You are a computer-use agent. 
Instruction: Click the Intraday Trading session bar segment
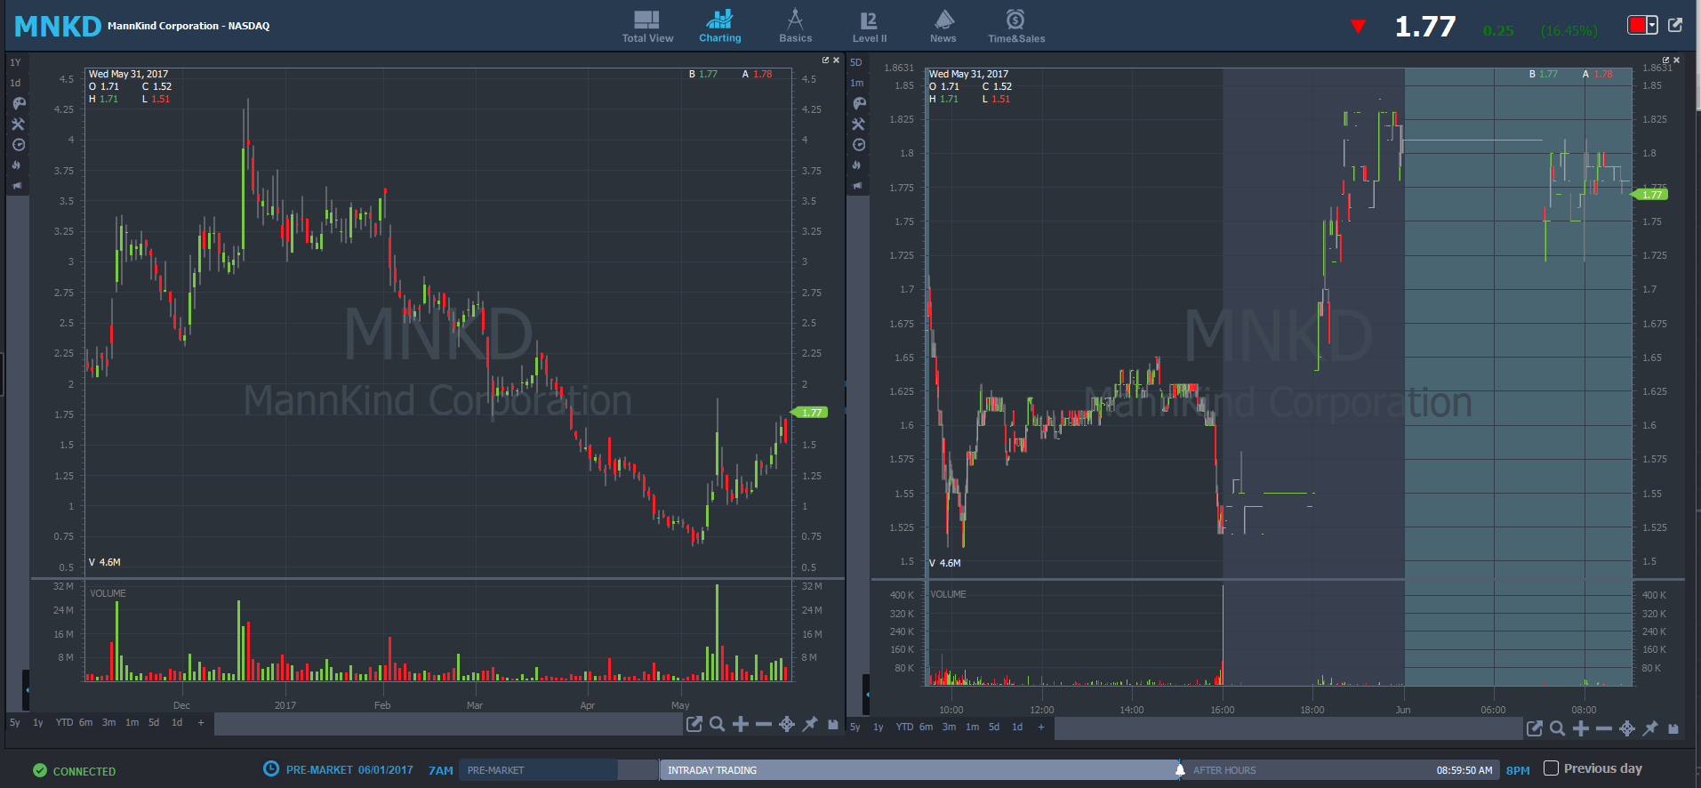(919, 770)
